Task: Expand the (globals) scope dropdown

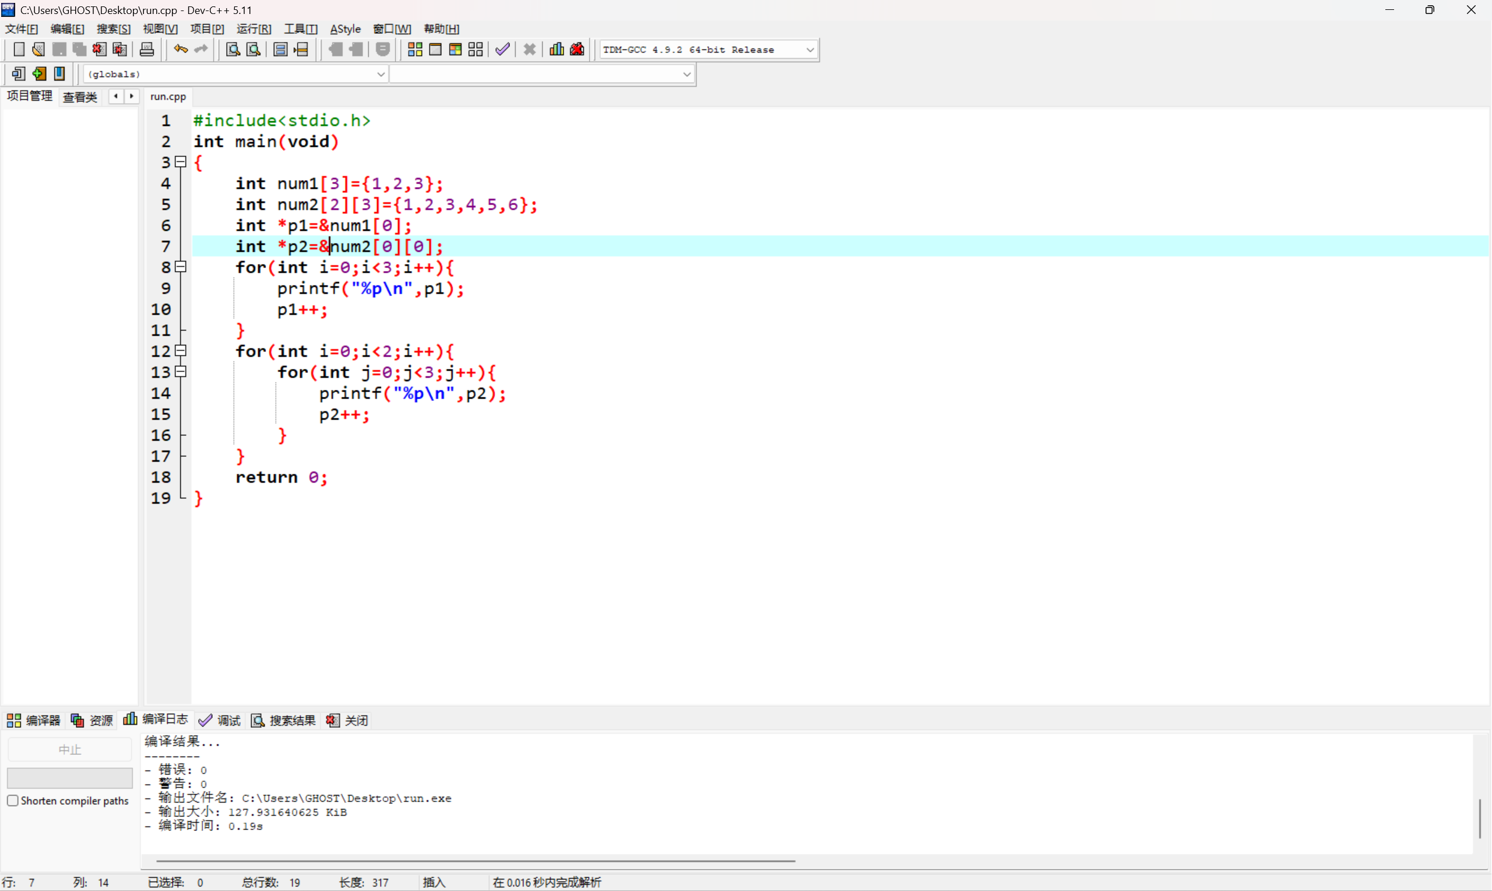Action: coord(380,75)
